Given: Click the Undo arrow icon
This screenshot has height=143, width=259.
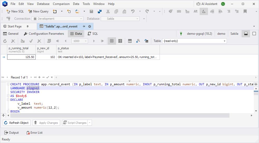Looking at the screenshot, I should click(133, 11).
